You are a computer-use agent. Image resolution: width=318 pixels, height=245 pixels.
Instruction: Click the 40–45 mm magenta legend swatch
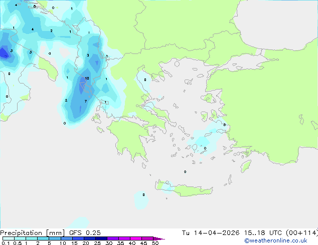pos(136,238)
